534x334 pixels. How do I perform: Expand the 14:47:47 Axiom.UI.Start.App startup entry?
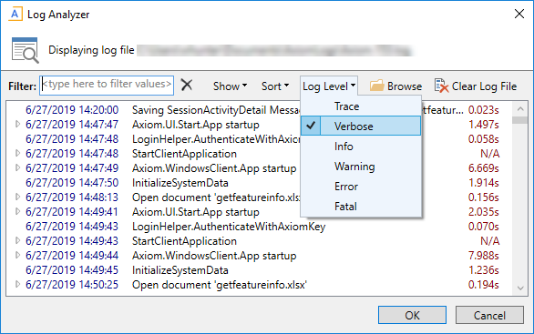click(x=17, y=124)
